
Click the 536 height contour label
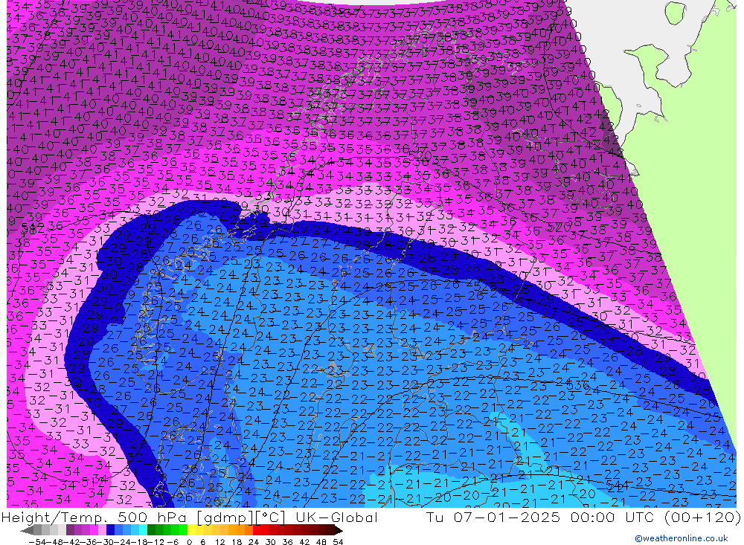coord(577,384)
